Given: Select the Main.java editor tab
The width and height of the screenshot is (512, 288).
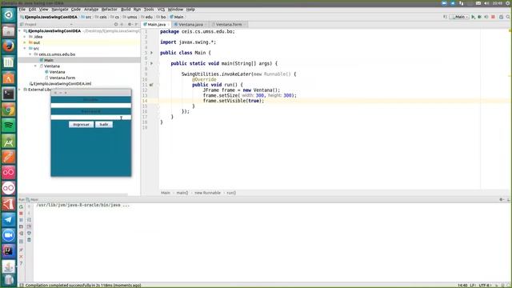Looking at the screenshot, I should [156, 25].
